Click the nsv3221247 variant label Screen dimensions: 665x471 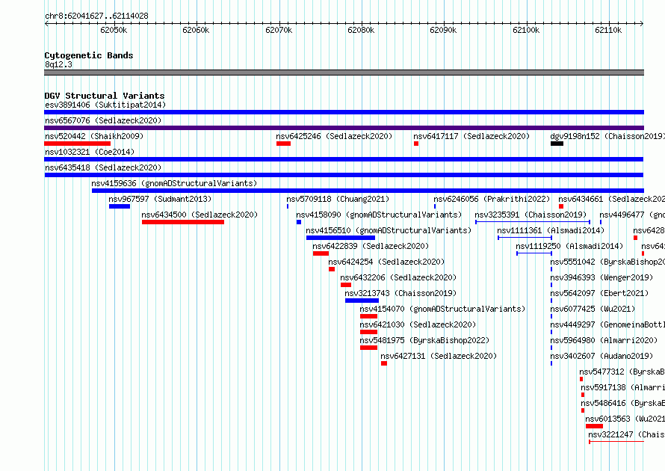[626, 434]
